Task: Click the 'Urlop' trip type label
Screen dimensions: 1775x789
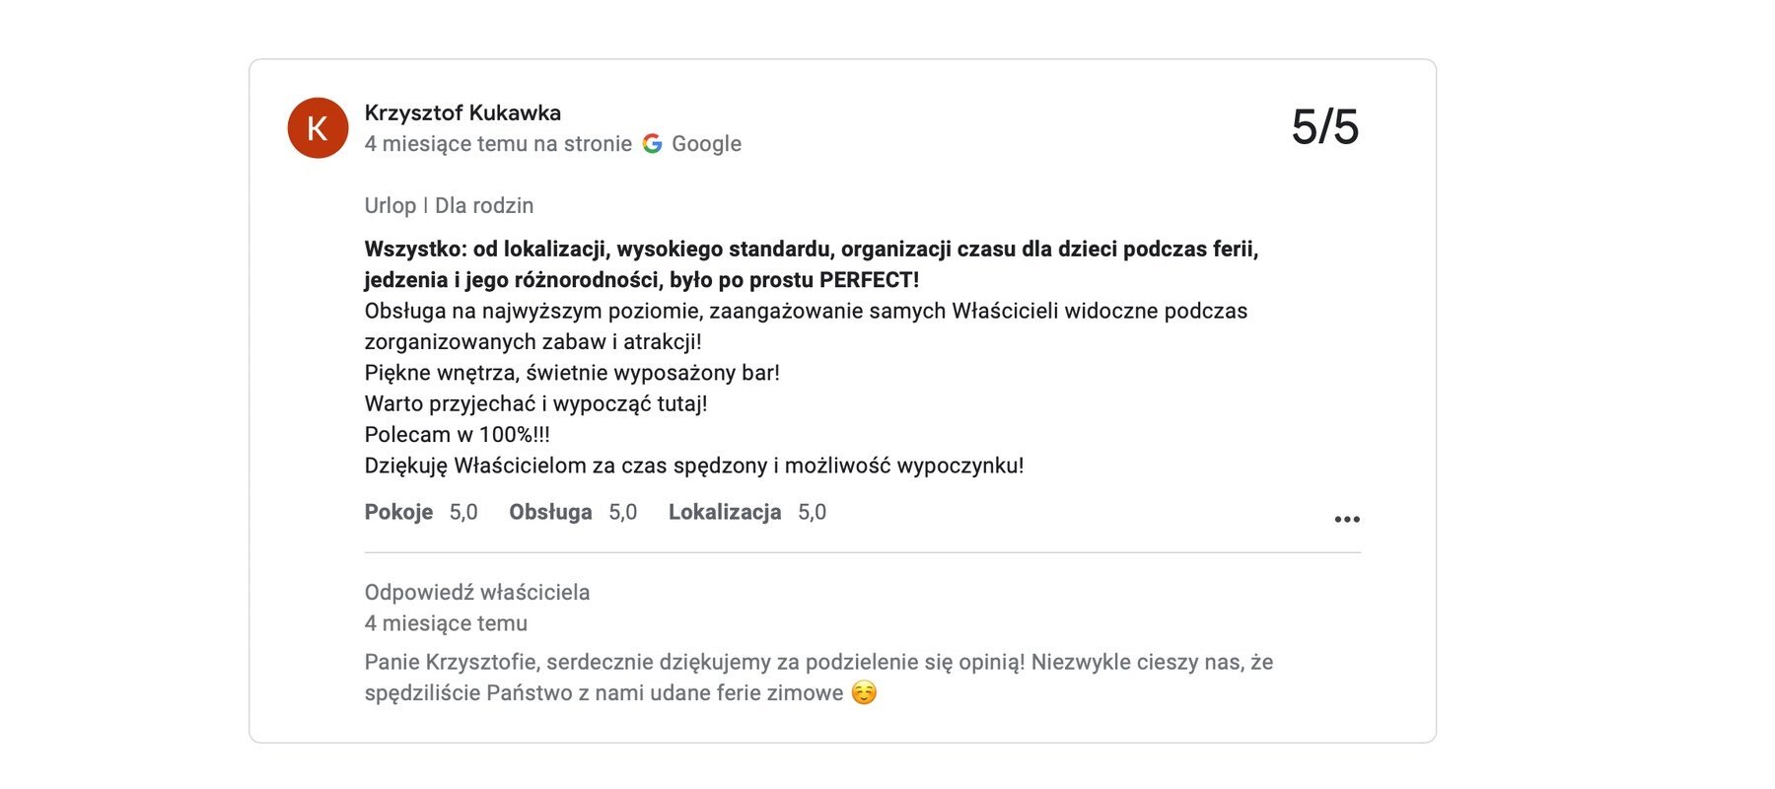Action: click(x=390, y=205)
